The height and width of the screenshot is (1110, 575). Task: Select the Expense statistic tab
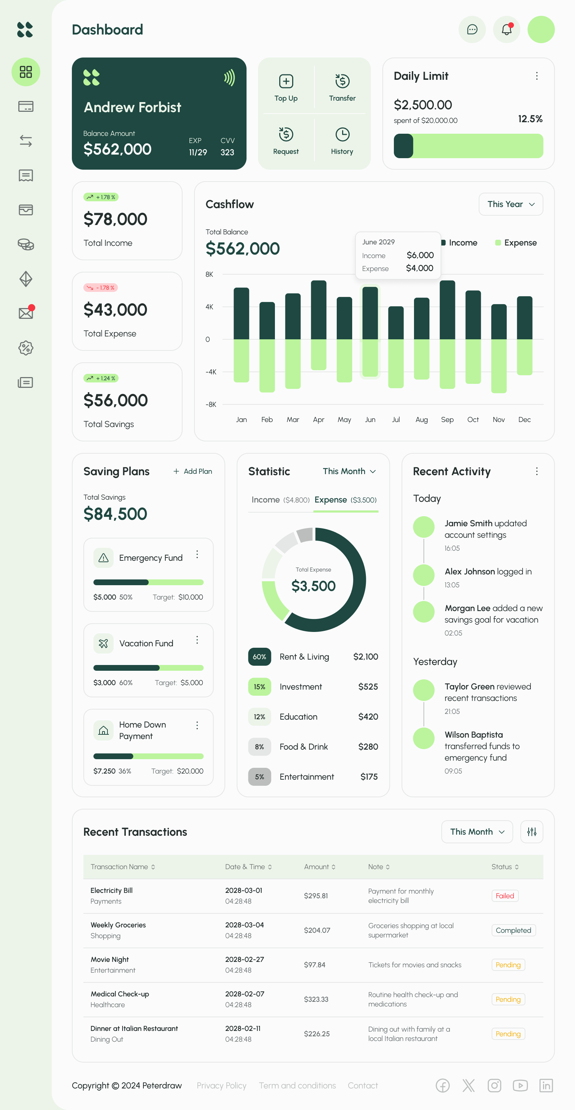click(345, 500)
